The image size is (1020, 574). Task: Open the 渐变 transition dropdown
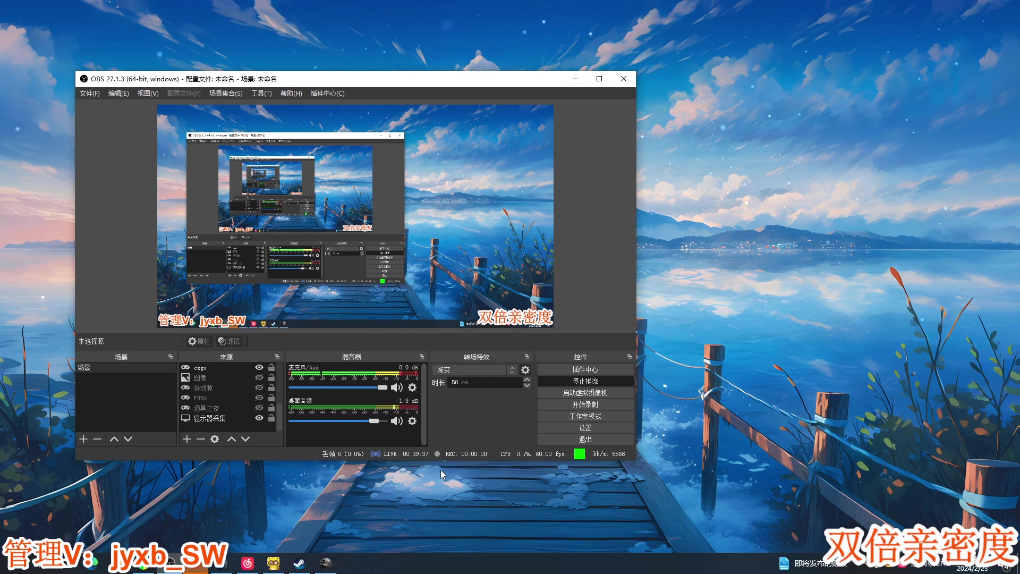coord(474,370)
